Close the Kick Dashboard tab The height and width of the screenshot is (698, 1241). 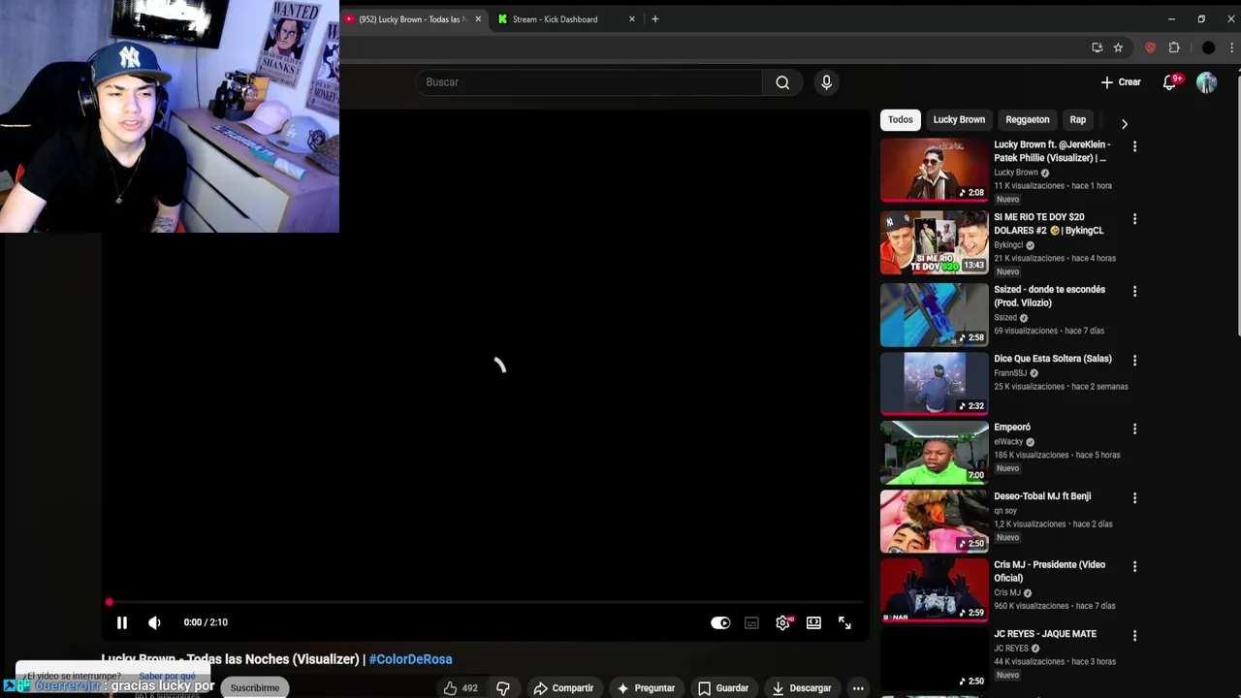pyautogui.click(x=632, y=19)
